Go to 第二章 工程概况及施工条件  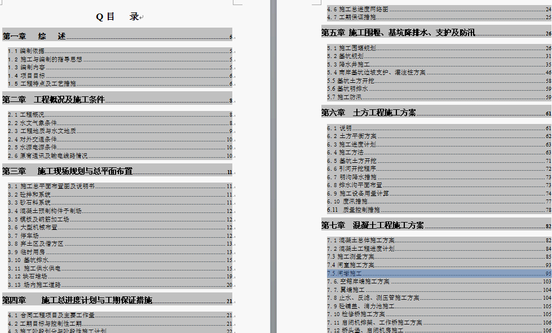[x=54, y=100]
